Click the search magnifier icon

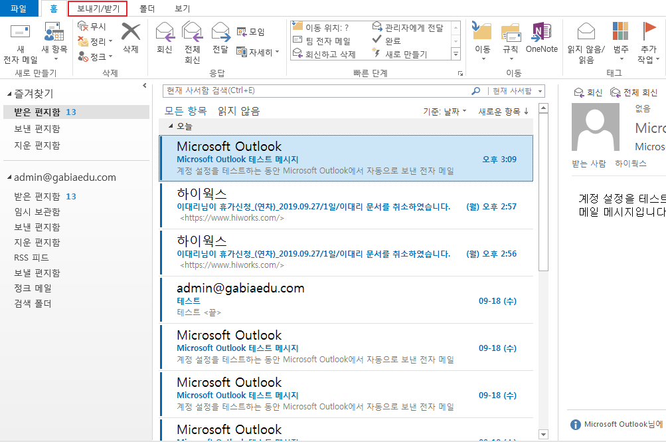coord(476,91)
